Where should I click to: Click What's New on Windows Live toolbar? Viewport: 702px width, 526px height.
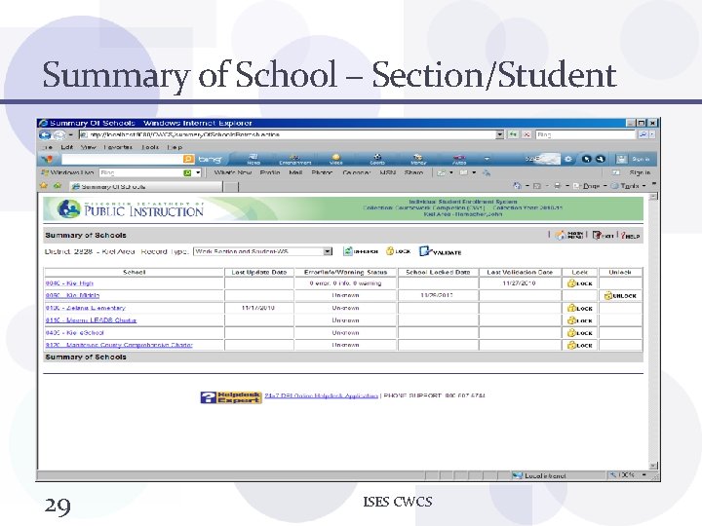[233, 172]
